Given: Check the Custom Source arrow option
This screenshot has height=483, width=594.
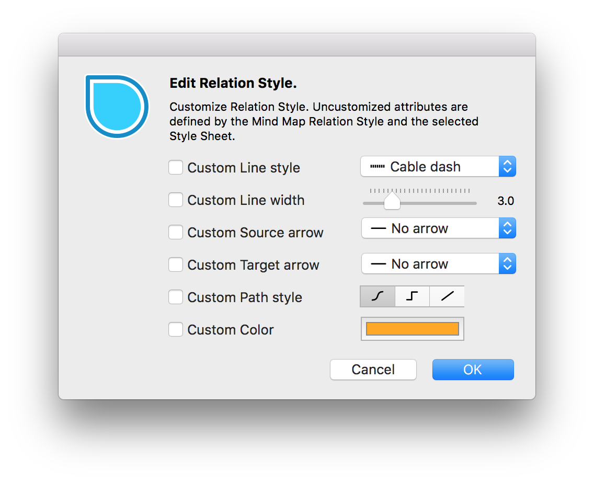Looking at the screenshot, I should 176,233.
